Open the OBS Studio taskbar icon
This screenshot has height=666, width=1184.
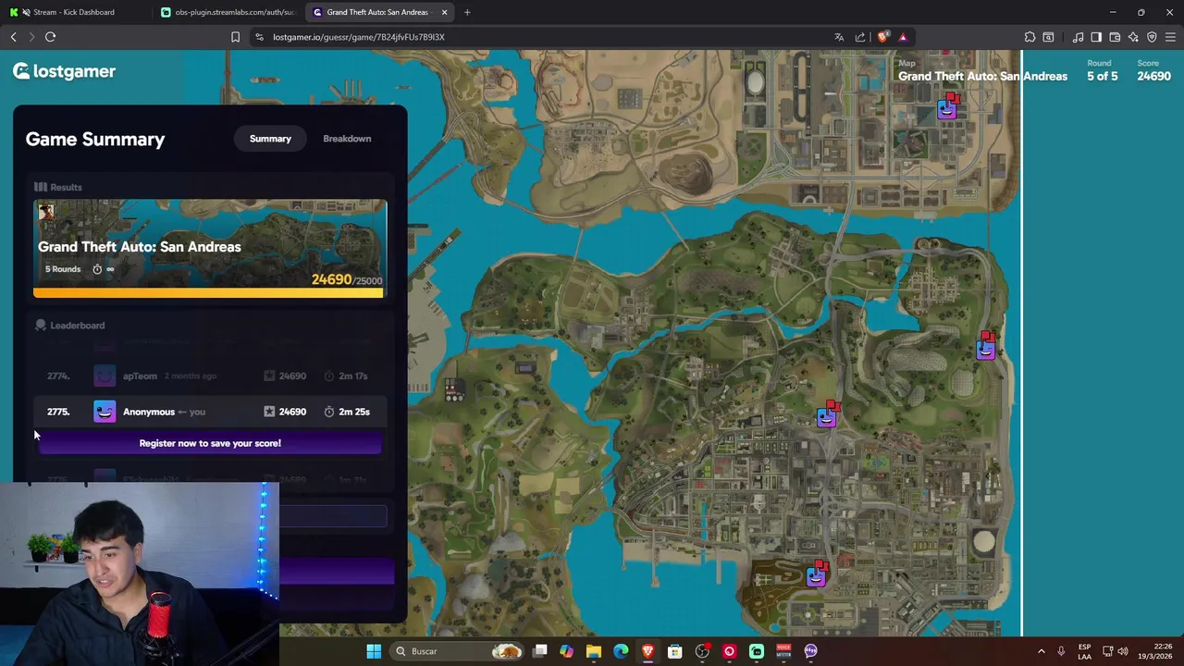click(702, 651)
